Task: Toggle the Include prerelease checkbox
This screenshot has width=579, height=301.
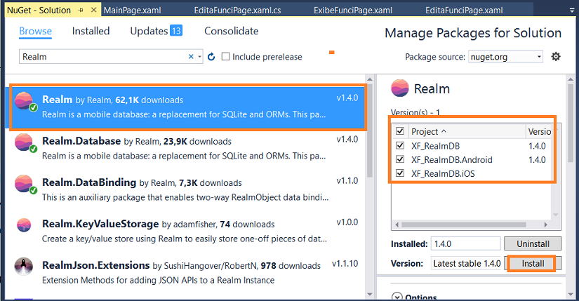Action: tap(225, 57)
